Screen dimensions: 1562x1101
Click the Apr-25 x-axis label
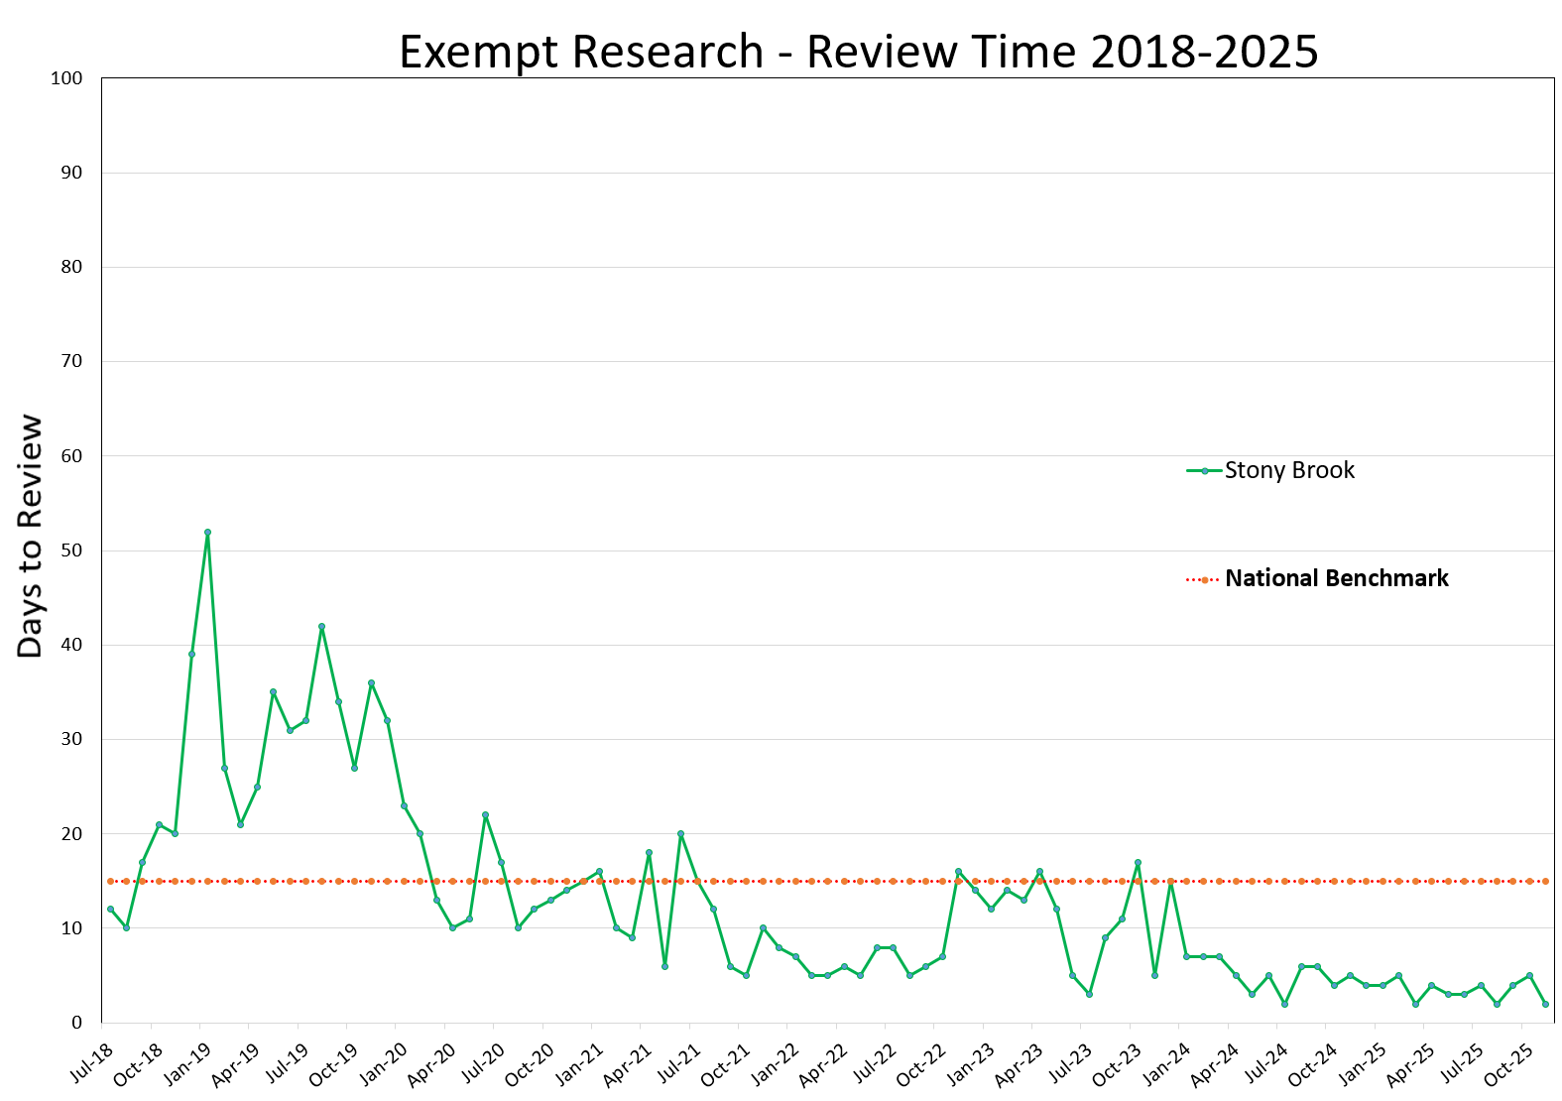click(1411, 1063)
